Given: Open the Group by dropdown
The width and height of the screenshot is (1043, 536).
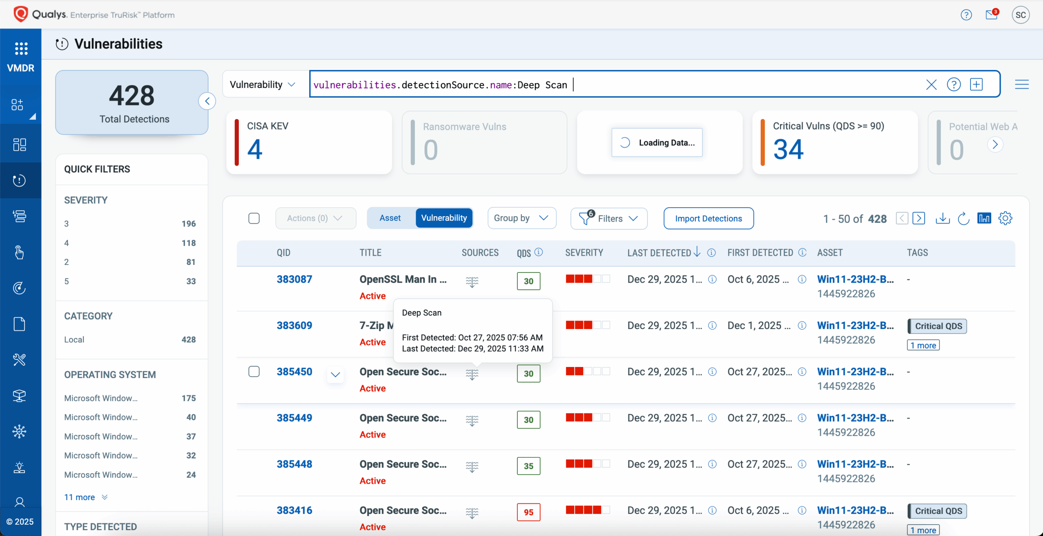Looking at the screenshot, I should point(521,218).
